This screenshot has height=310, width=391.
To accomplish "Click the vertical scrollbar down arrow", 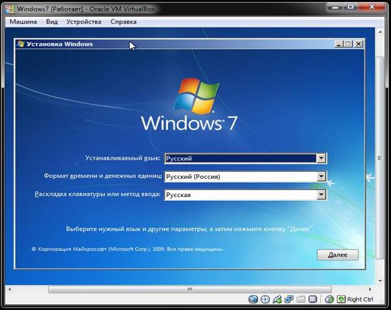I will pyautogui.click(x=380, y=281).
